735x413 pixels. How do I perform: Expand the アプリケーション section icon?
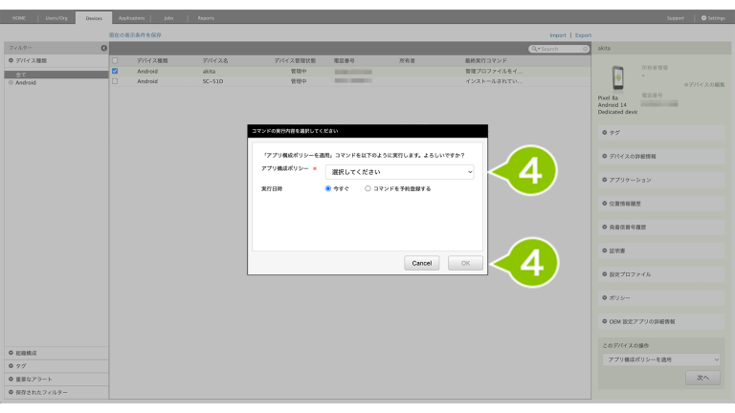coord(605,180)
